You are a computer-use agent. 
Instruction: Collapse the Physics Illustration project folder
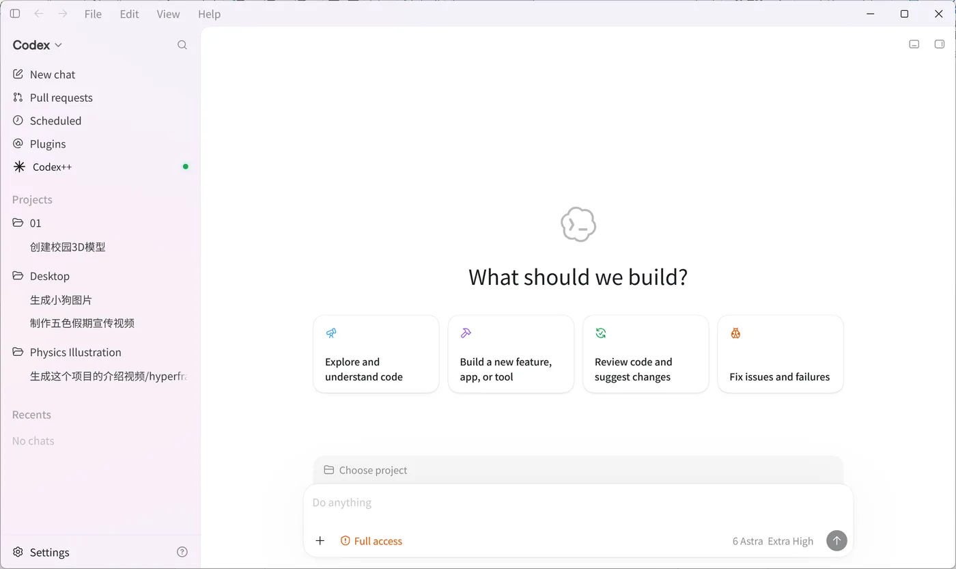click(100, 352)
